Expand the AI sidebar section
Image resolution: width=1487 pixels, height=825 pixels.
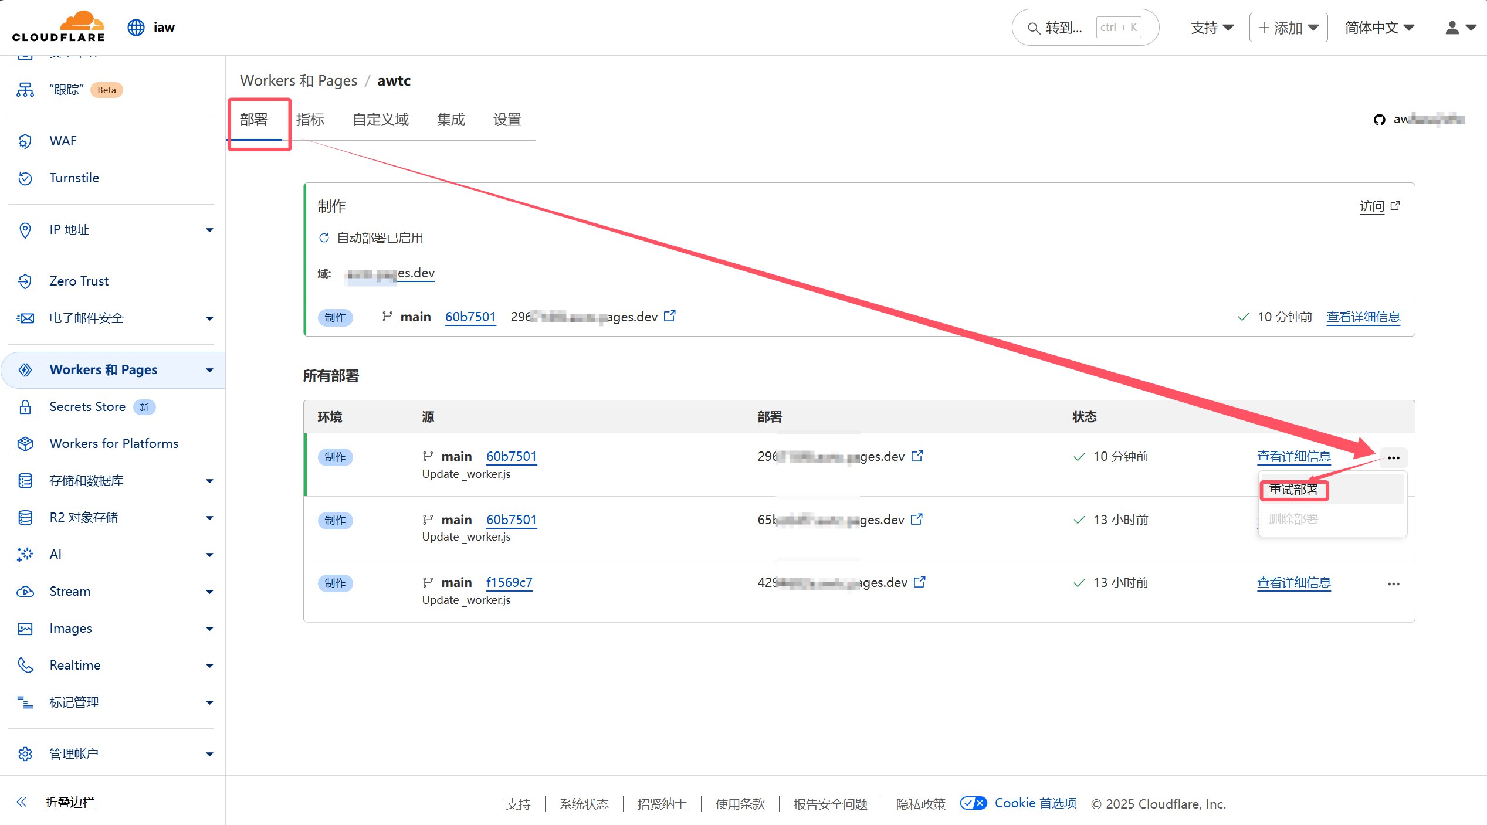[209, 555]
